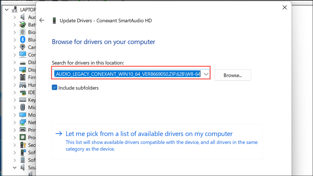Click the Disk drives icon
This screenshot has width=313, height=176.
pos(23,63)
